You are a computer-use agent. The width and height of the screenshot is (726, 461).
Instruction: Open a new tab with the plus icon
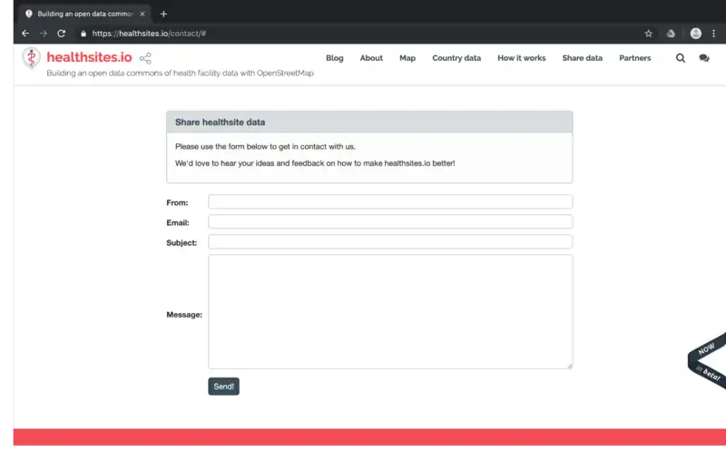tap(163, 14)
